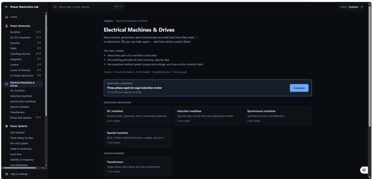Click the Continue button
The width and height of the screenshot is (372, 179).
pyautogui.click(x=299, y=88)
